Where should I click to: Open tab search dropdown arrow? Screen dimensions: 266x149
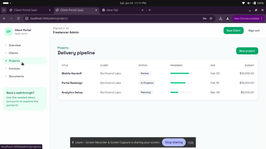4,10
